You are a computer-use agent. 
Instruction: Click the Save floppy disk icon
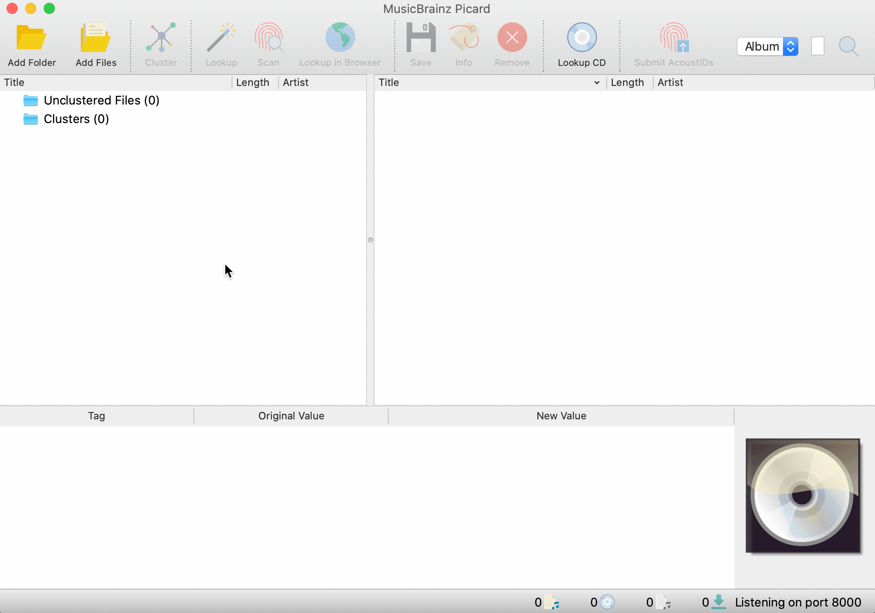pos(421,38)
